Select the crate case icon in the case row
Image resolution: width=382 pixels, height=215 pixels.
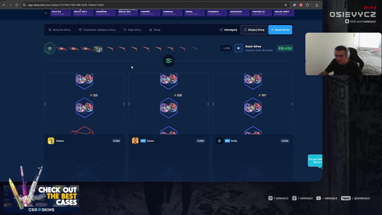(x=98, y=49)
